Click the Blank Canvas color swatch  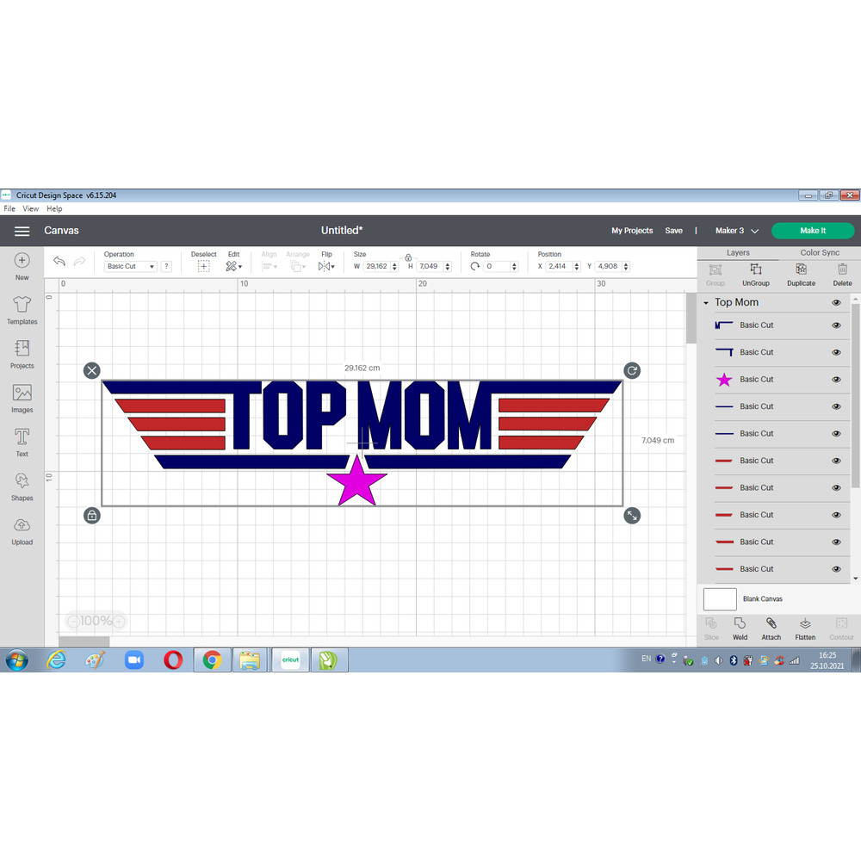pyautogui.click(x=720, y=599)
